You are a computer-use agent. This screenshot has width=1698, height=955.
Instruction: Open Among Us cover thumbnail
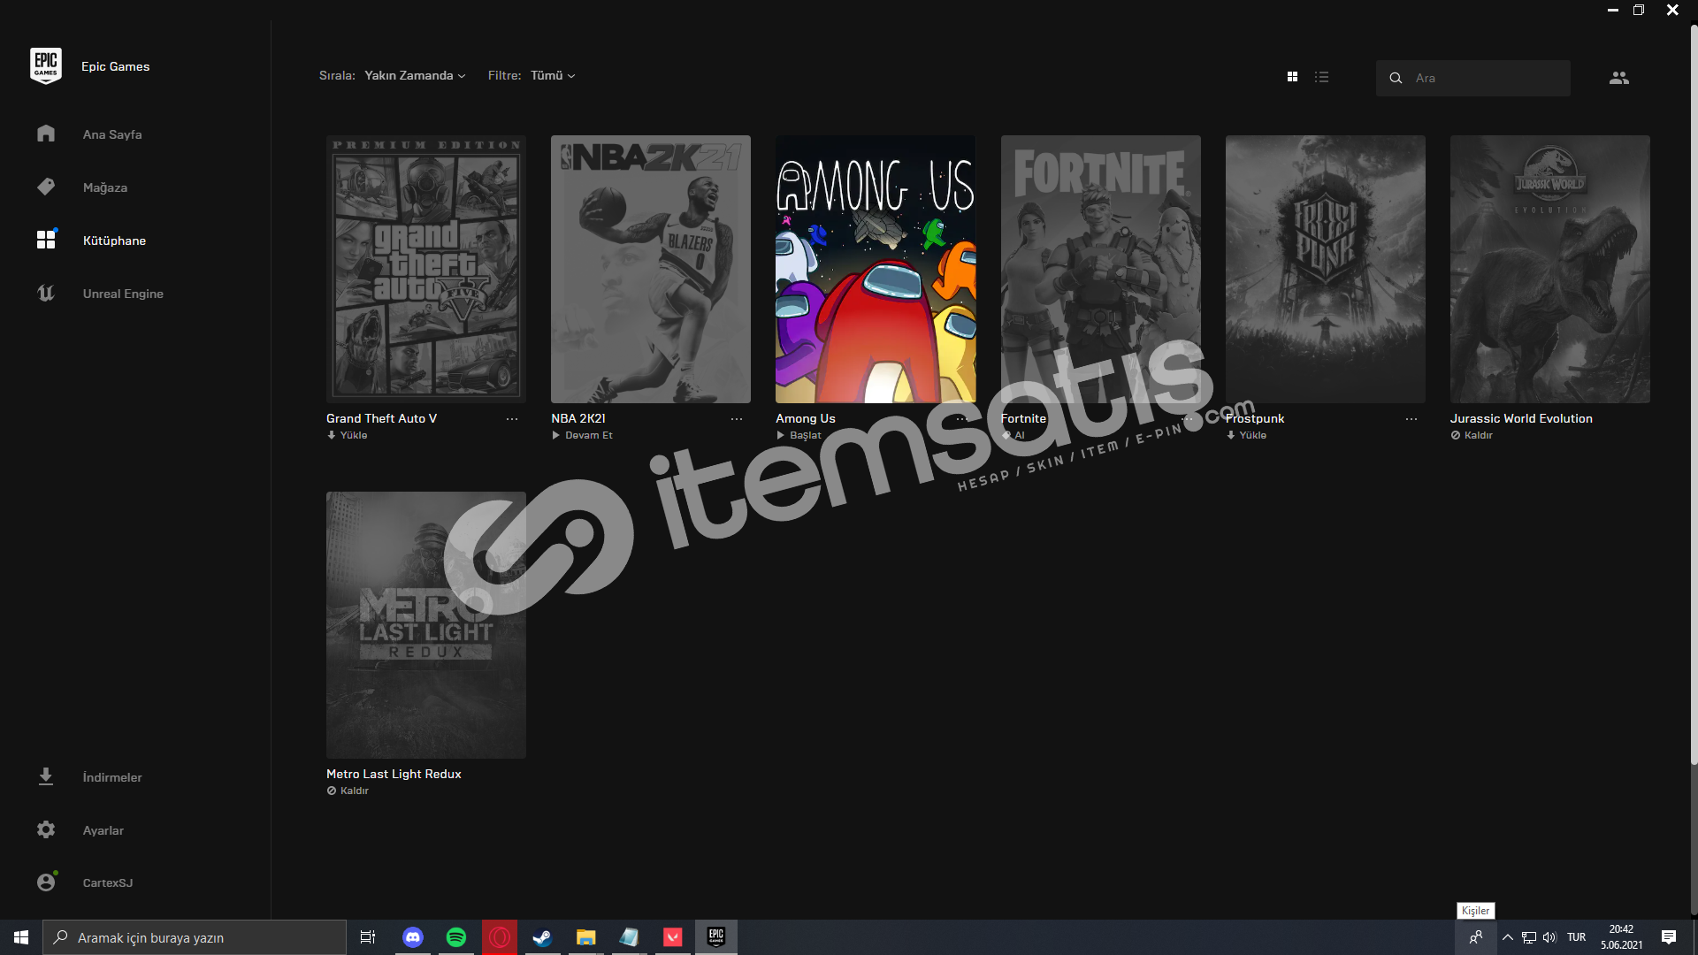tap(876, 269)
